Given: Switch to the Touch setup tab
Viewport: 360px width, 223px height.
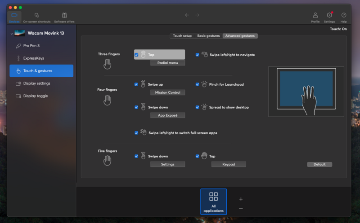Looking at the screenshot, I should click(x=182, y=36).
